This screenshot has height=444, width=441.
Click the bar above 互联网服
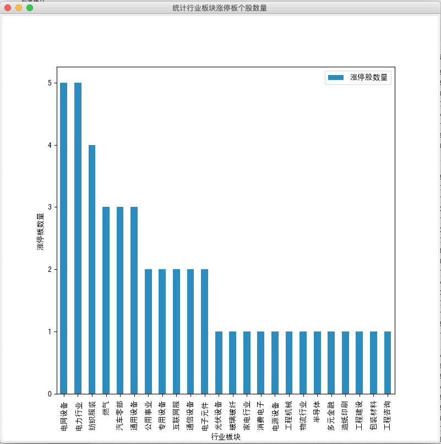pos(176,331)
